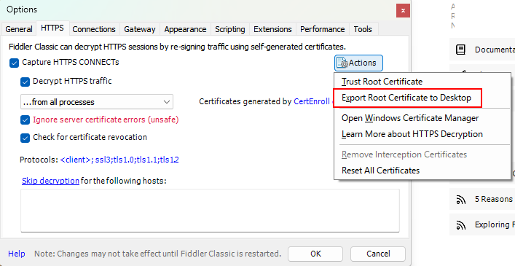Open the from all processes dropdown
Viewport: 515px width, 266px height.
pyautogui.click(x=97, y=102)
